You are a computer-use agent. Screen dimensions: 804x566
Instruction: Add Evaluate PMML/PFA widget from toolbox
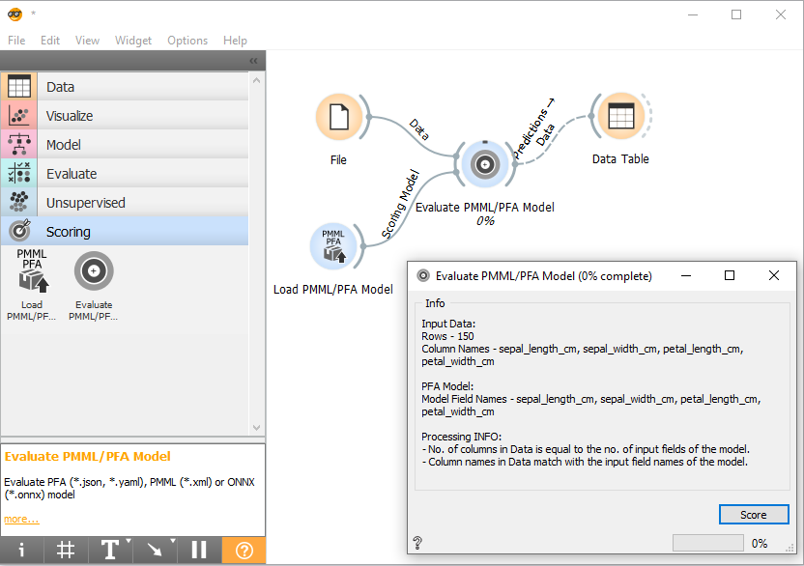coord(94,285)
